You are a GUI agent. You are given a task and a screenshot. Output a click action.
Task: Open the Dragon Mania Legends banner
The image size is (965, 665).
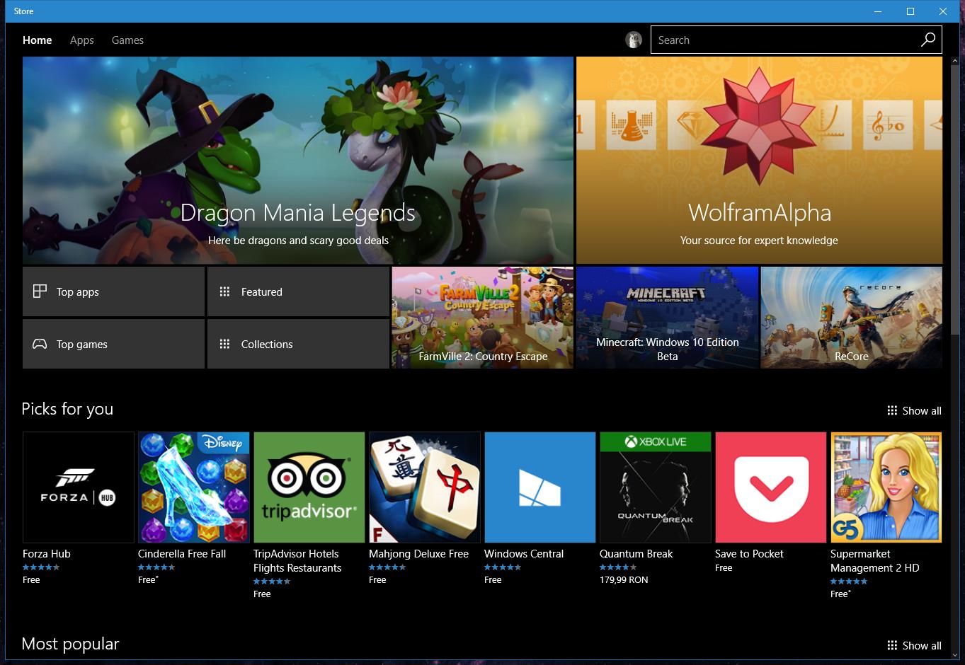(x=298, y=161)
